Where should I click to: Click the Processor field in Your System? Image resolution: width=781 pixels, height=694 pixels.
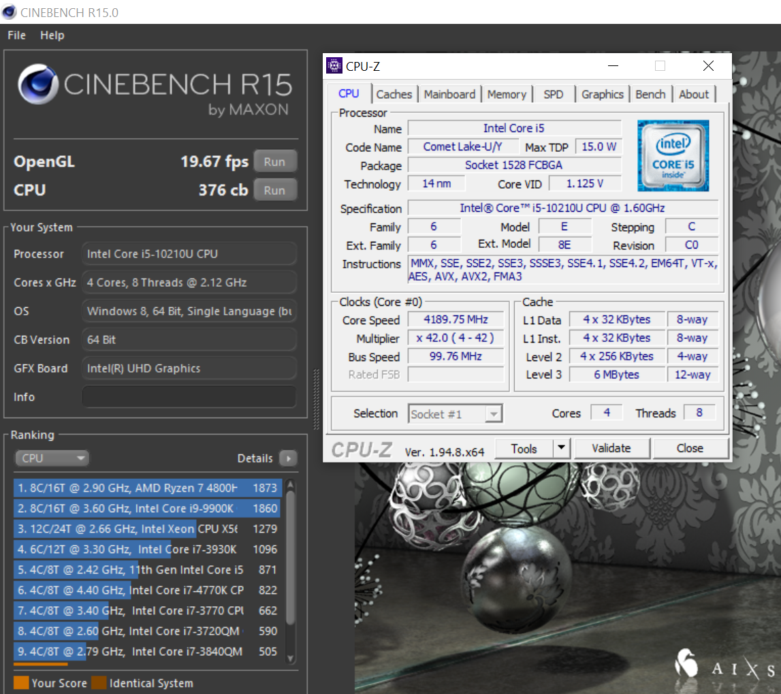pos(189,254)
